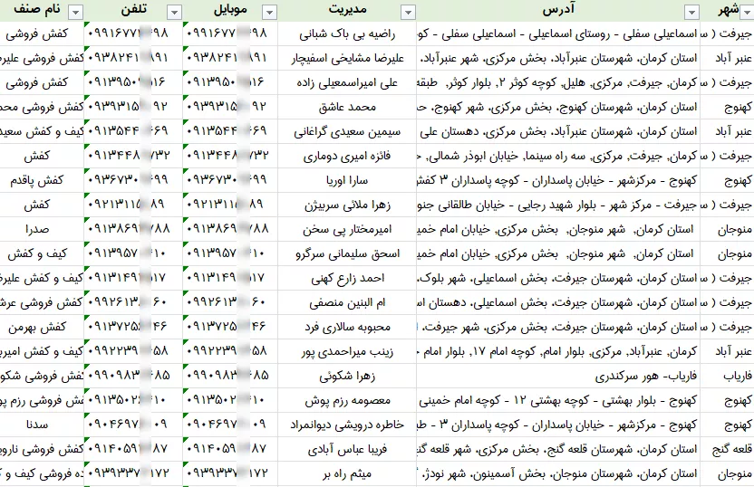
Task: Click address starting کهنوج - بلوار بهشتی
Action: 558,401
